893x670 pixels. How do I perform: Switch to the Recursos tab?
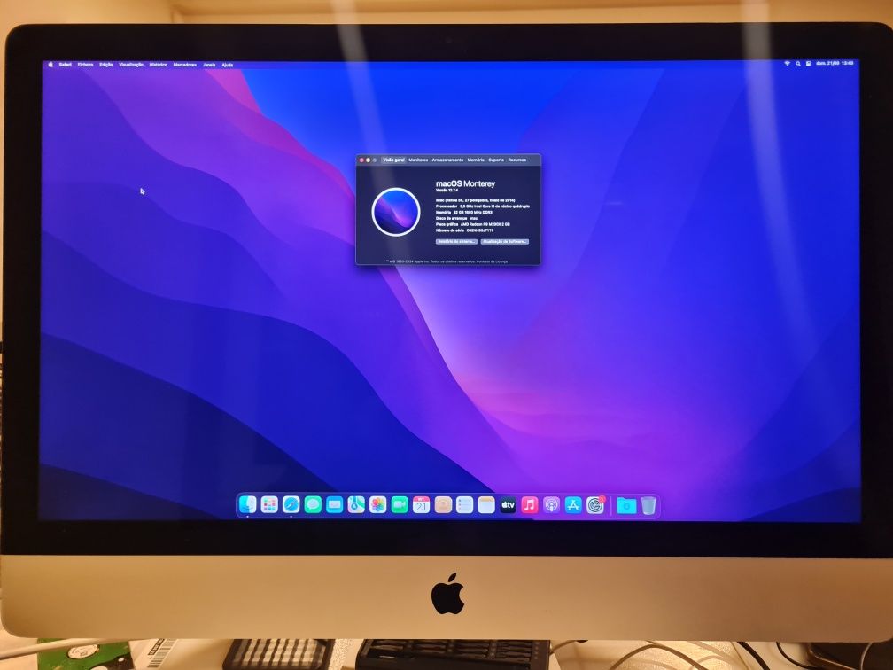(x=517, y=160)
